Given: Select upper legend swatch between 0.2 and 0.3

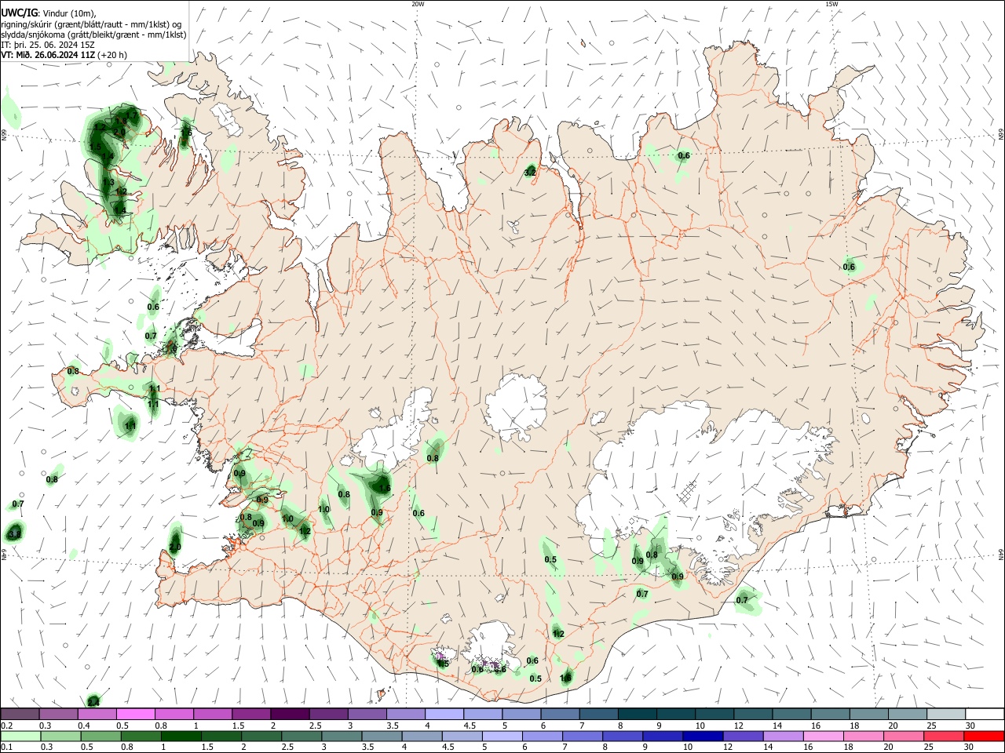Looking at the screenshot, I should tap(20, 714).
